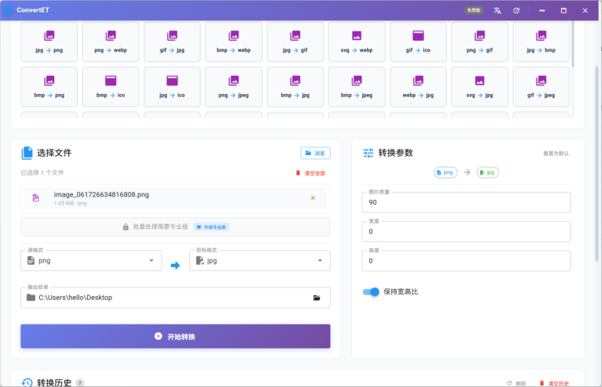Select the jpg to gif conversion card

click(295, 42)
